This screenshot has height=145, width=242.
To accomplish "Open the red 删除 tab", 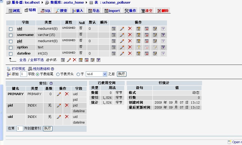I will pos(163,11).
